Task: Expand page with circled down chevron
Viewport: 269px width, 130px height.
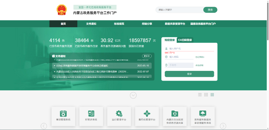Action: pos(133,95)
